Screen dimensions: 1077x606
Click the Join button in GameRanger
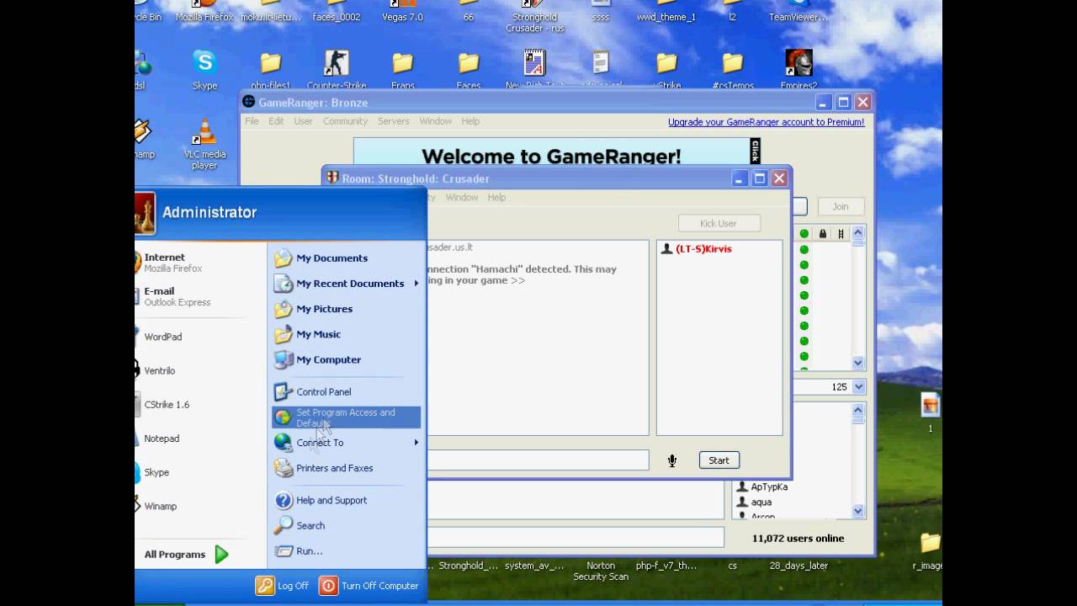pyautogui.click(x=840, y=206)
